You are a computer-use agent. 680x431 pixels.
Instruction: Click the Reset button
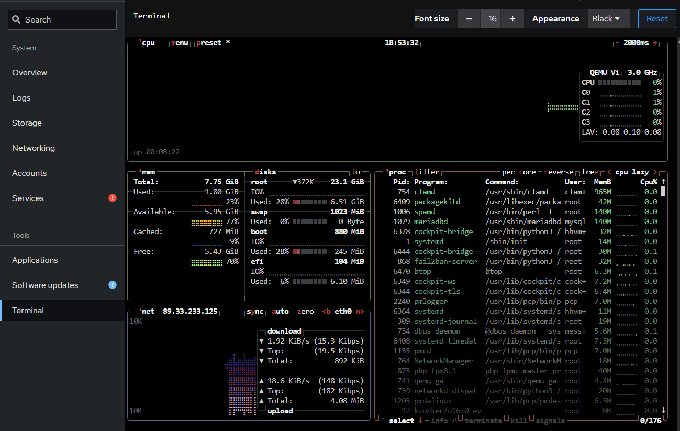click(657, 19)
